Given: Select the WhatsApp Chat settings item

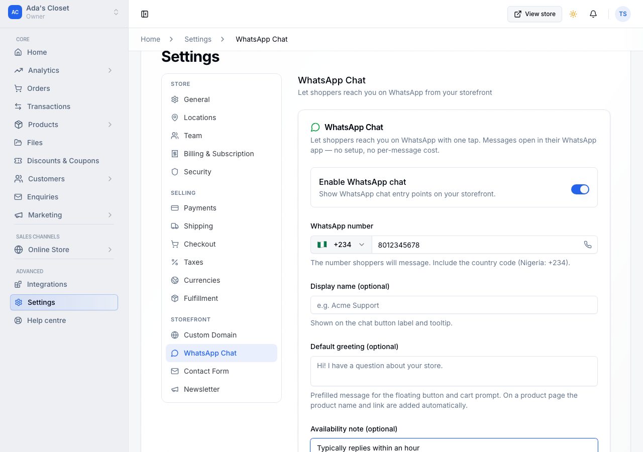Looking at the screenshot, I should tap(222, 353).
